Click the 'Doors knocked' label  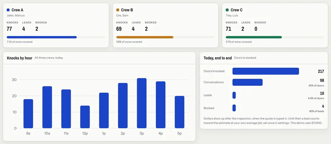click(x=214, y=71)
